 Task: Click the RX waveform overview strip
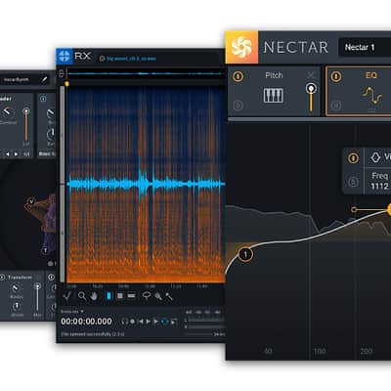click(146, 74)
